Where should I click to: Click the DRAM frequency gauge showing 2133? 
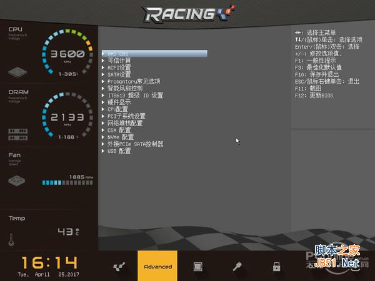tap(67, 115)
